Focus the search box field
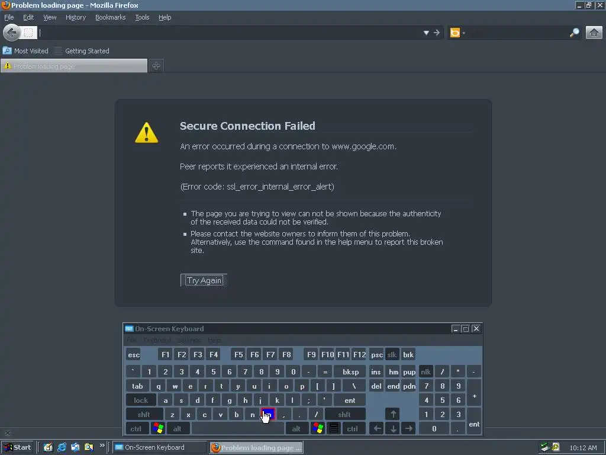This screenshot has height=455, width=606. click(517, 33)
